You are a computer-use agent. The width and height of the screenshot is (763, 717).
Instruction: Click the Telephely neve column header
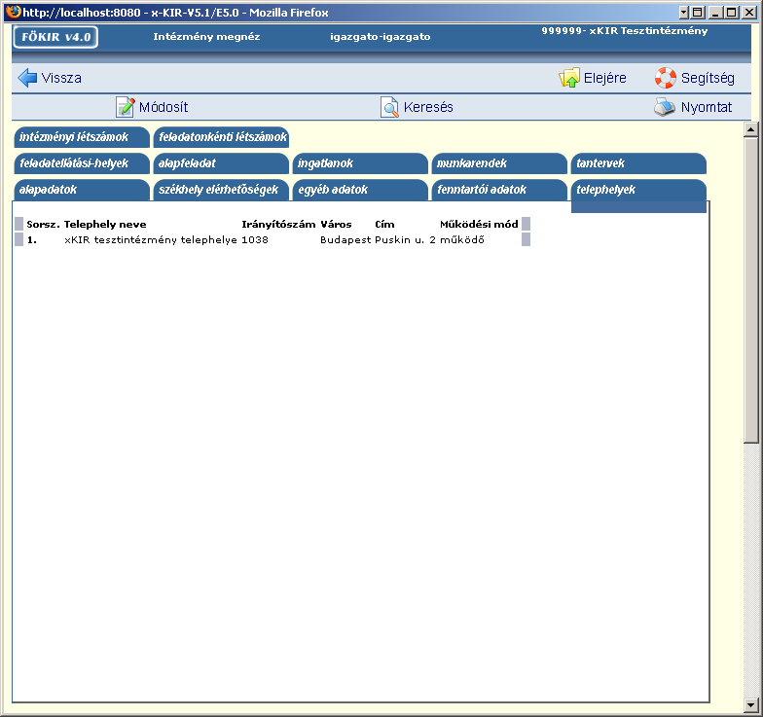tap(105, 224)
